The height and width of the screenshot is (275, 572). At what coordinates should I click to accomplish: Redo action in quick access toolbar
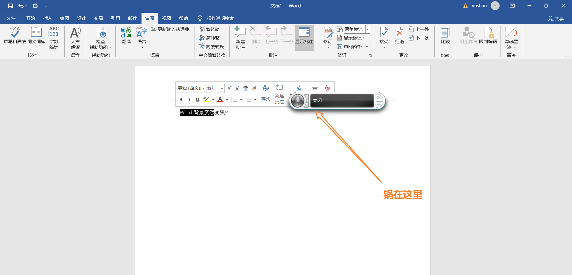coord(35,6)
